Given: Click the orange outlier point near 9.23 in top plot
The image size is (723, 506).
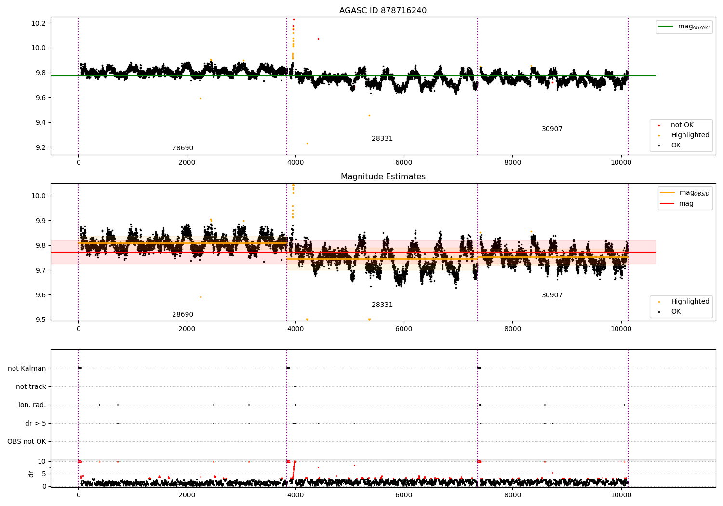Looking at the screenshot, I should tap(307, 143).
